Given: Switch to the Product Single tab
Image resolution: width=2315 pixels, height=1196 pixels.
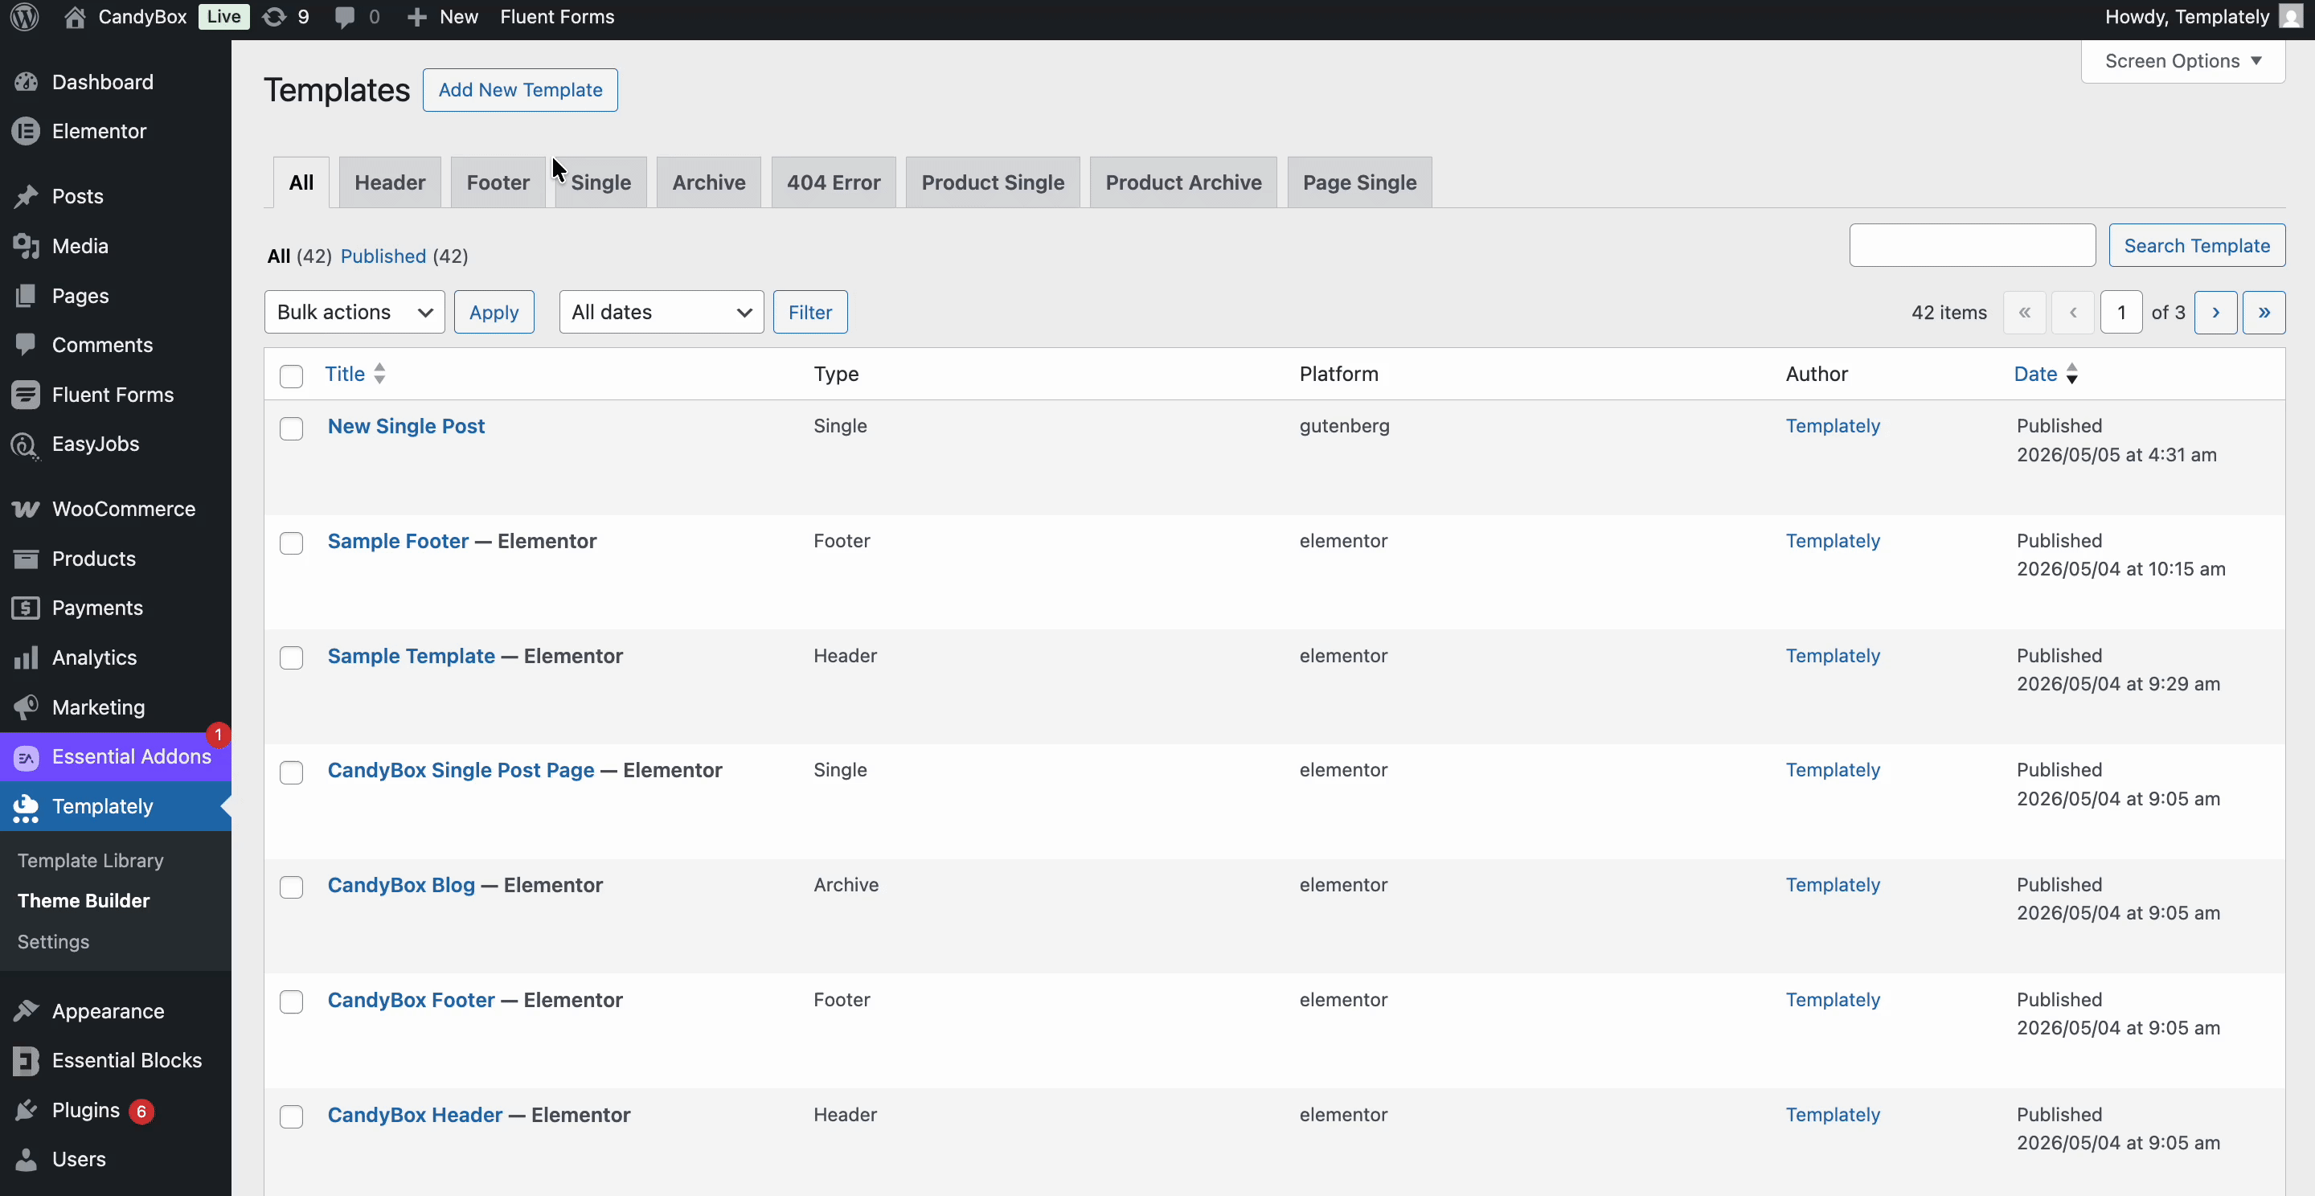Looking at the screenshot, I should pos(992,182).
